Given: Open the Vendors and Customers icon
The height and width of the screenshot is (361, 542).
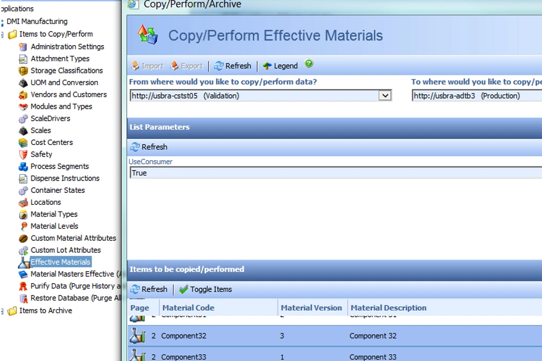Looking at the screenshot, I should coord(23,95).
